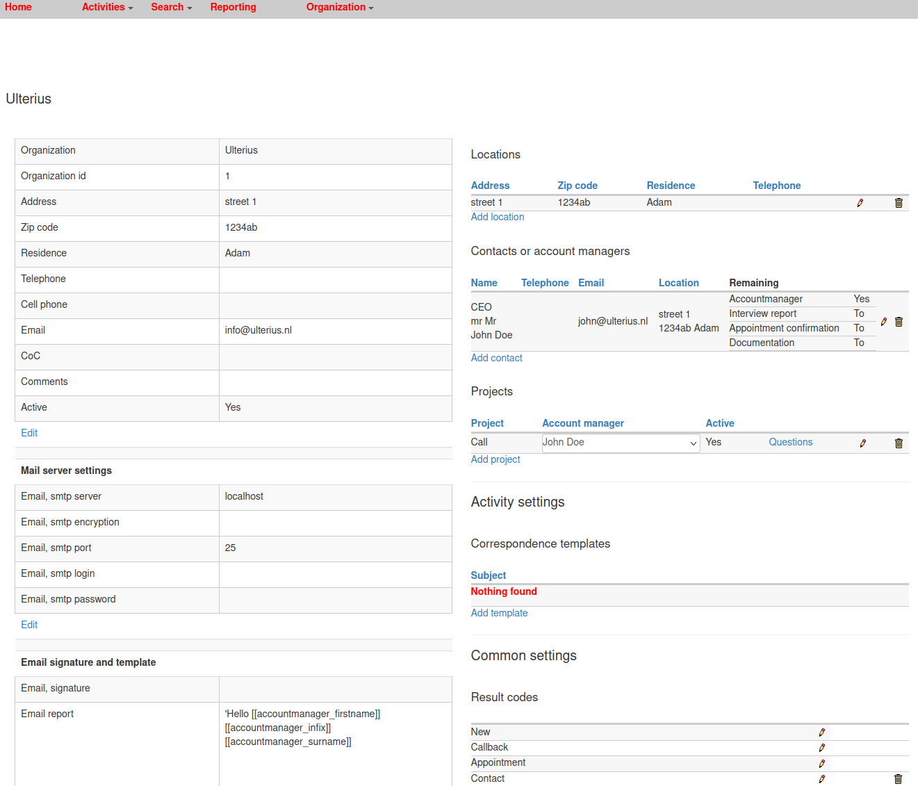Delete the street 1 location via trash icon
The height and width of the screenshot is (786, 918).
click(x=899, y=203)
